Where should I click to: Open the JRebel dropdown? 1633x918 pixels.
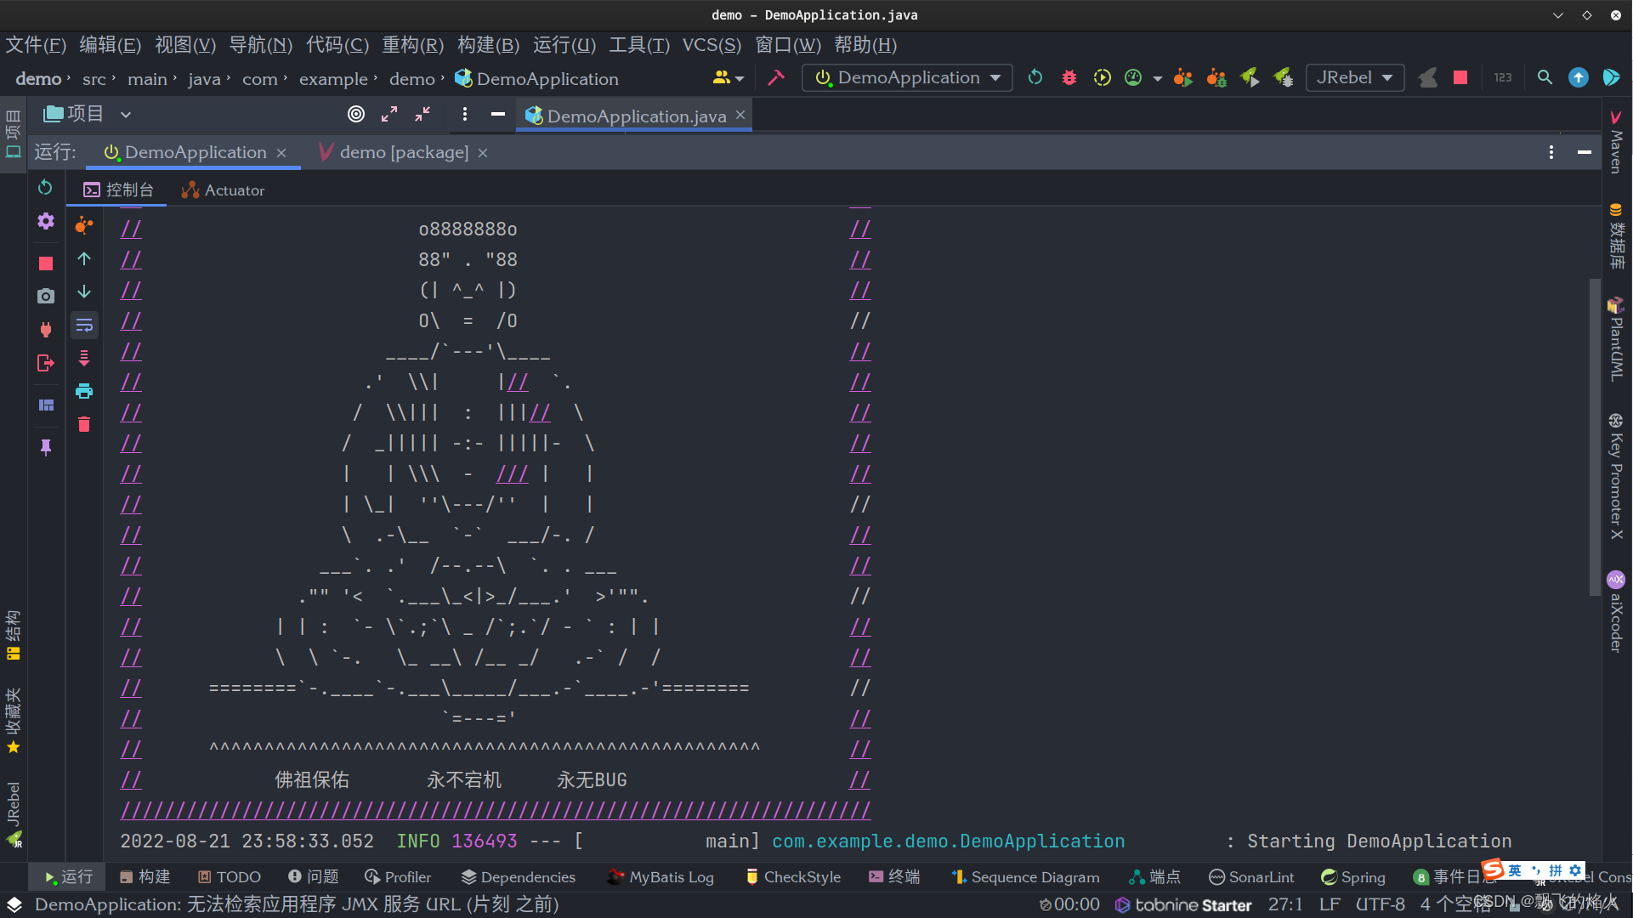point(1354,77)
